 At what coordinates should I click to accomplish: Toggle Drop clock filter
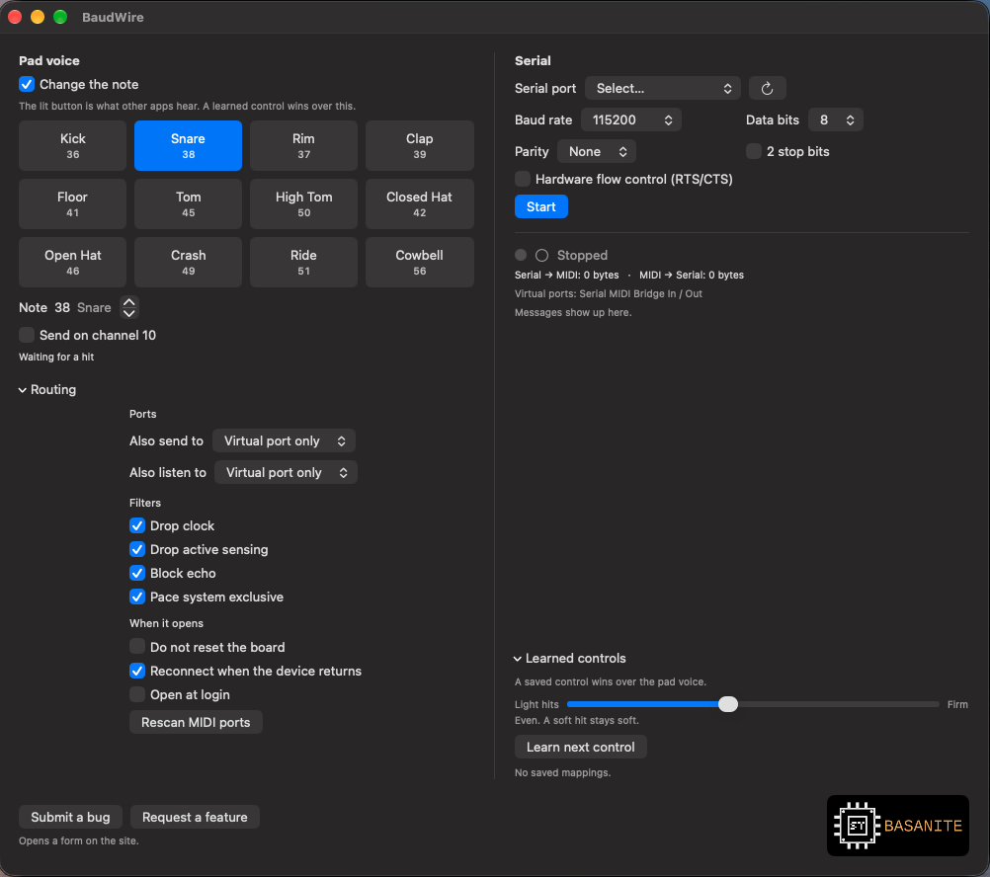137,525
